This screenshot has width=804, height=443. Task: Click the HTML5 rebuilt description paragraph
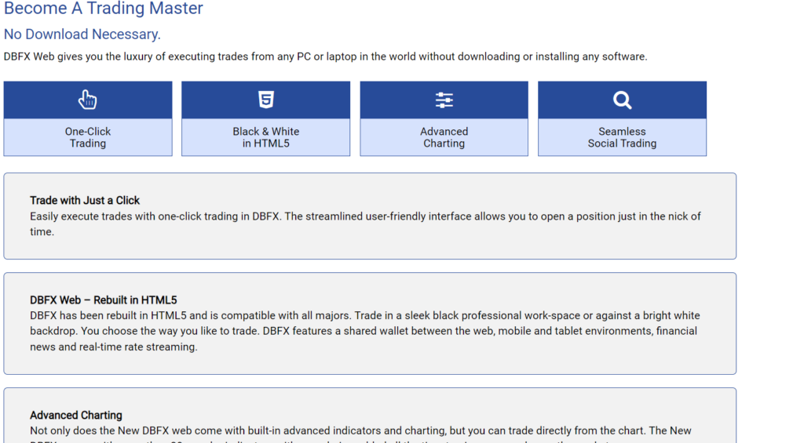364,332
